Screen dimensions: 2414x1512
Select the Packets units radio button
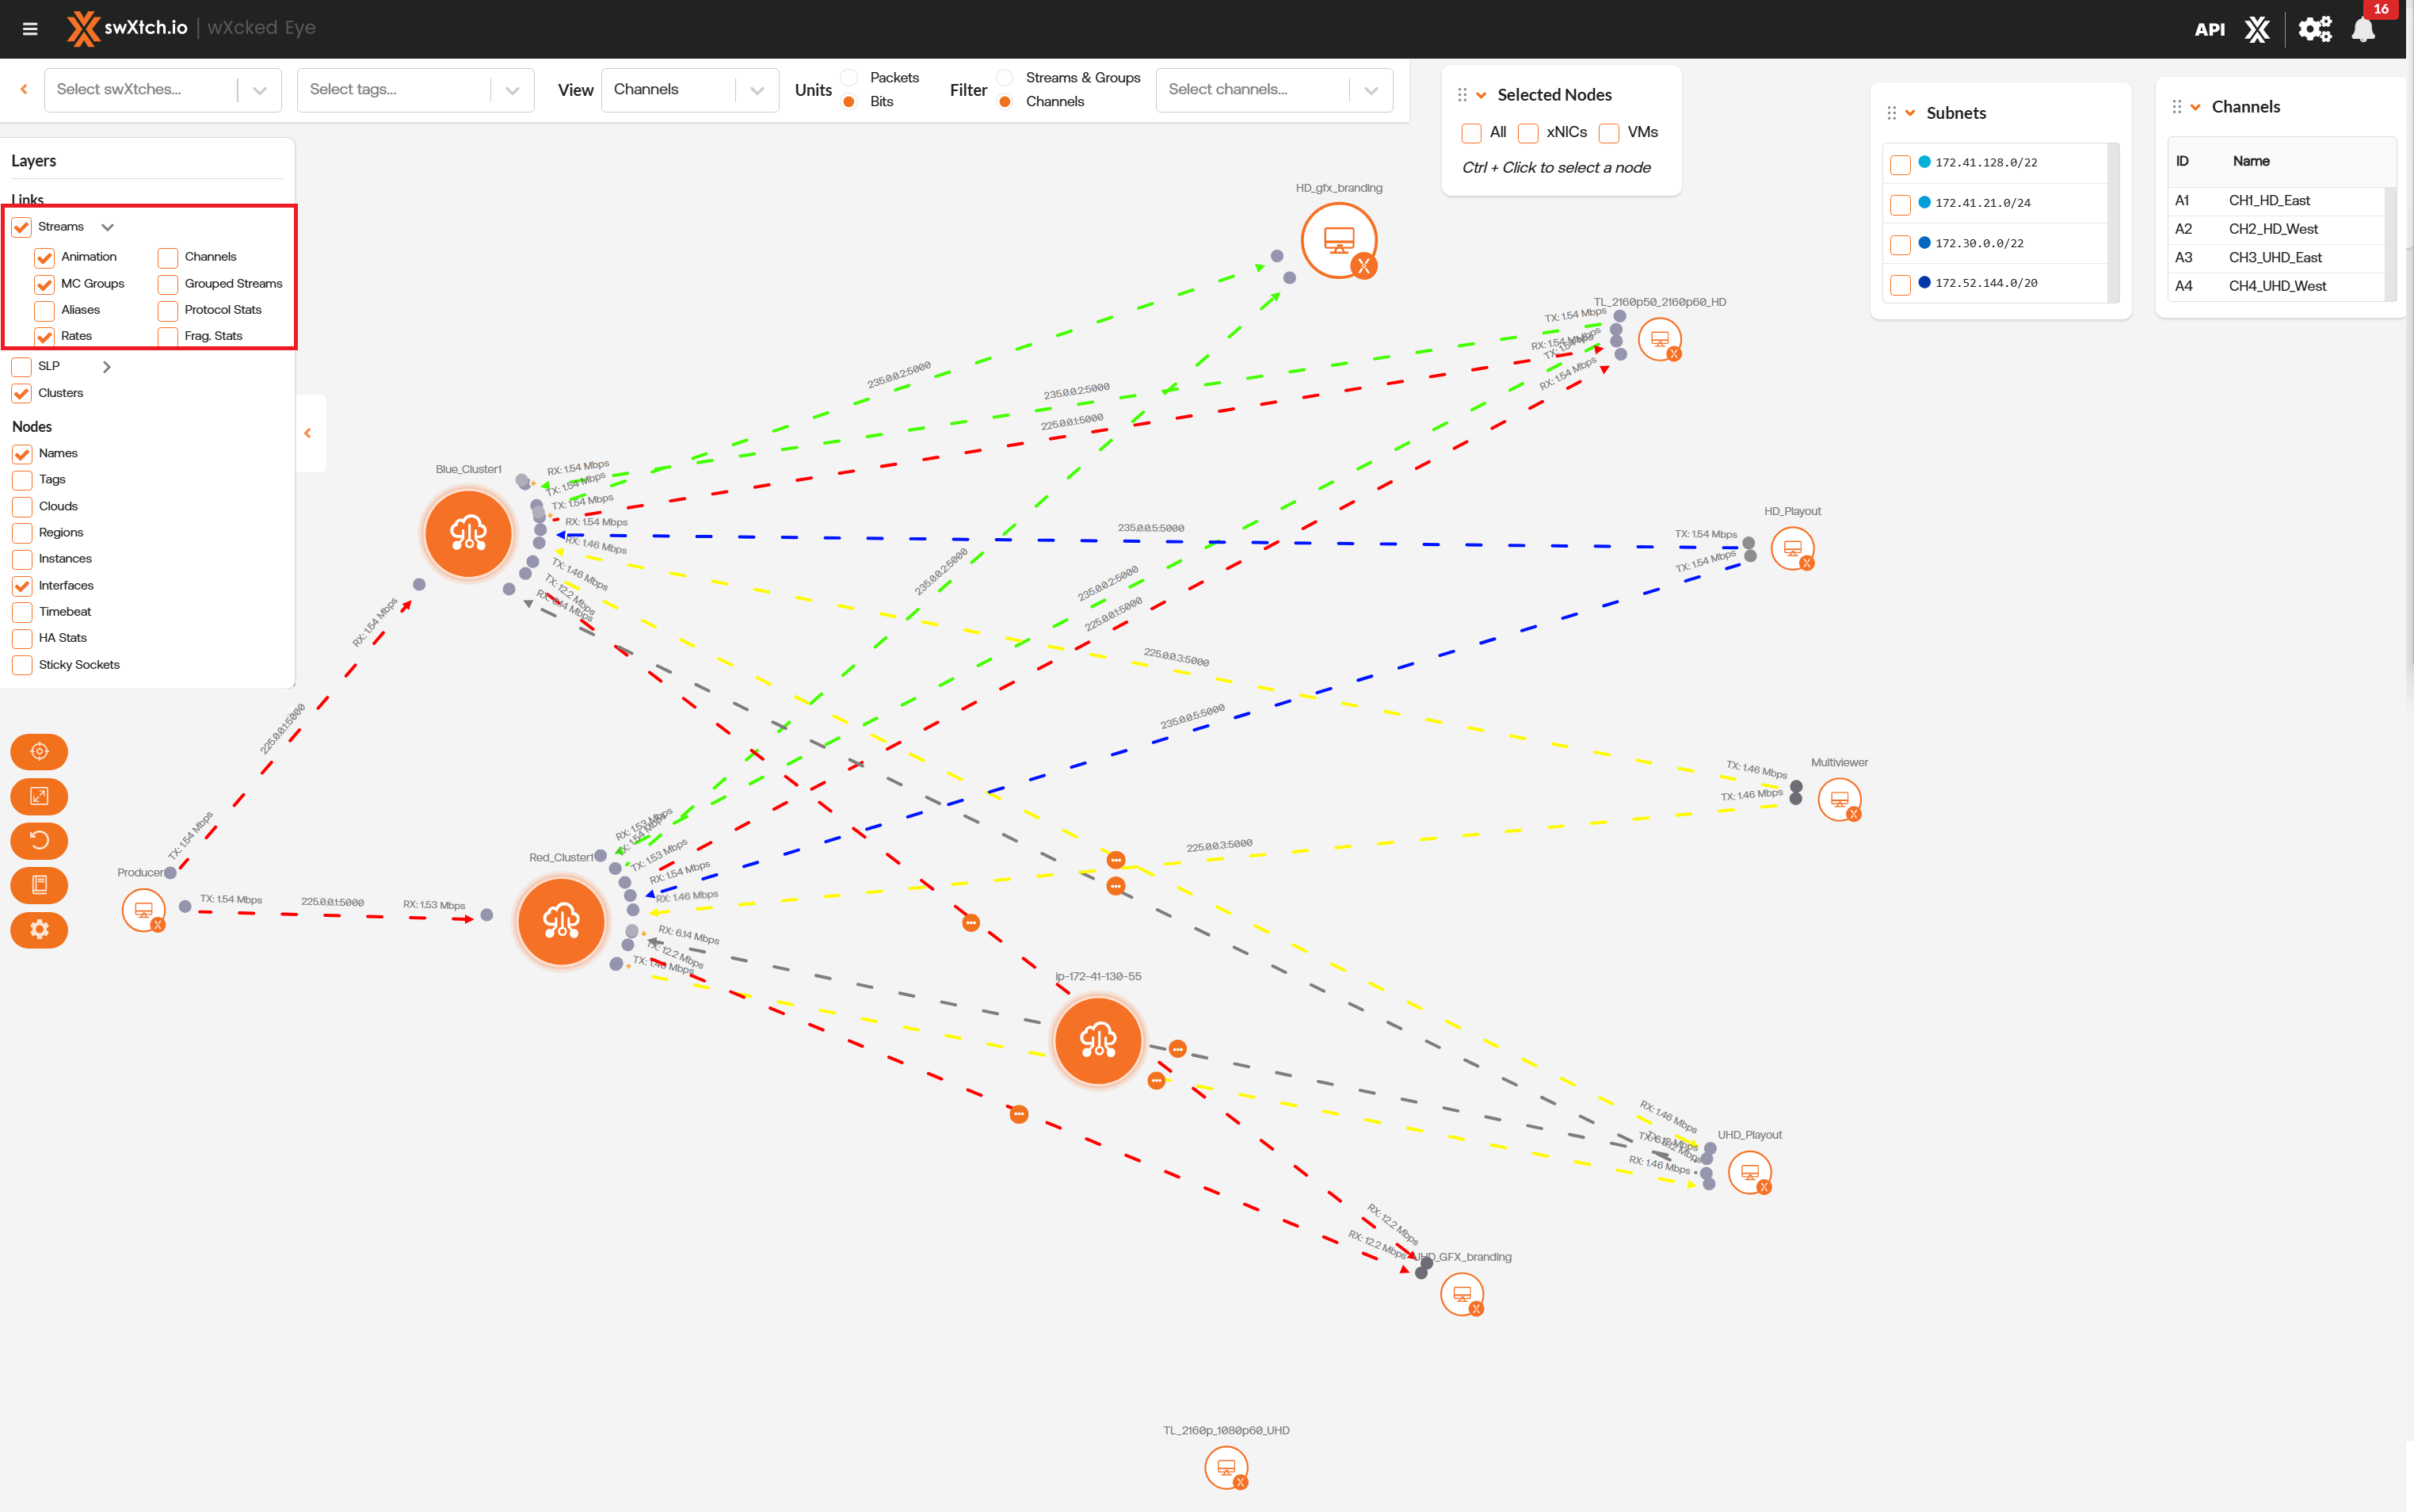coord(849,78)
